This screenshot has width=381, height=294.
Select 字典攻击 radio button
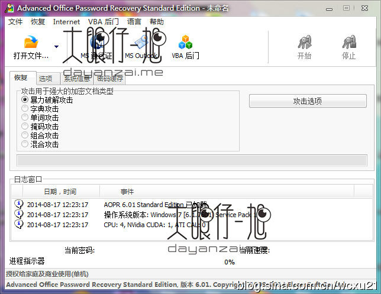pyautogui.click(x=25, y=108)
